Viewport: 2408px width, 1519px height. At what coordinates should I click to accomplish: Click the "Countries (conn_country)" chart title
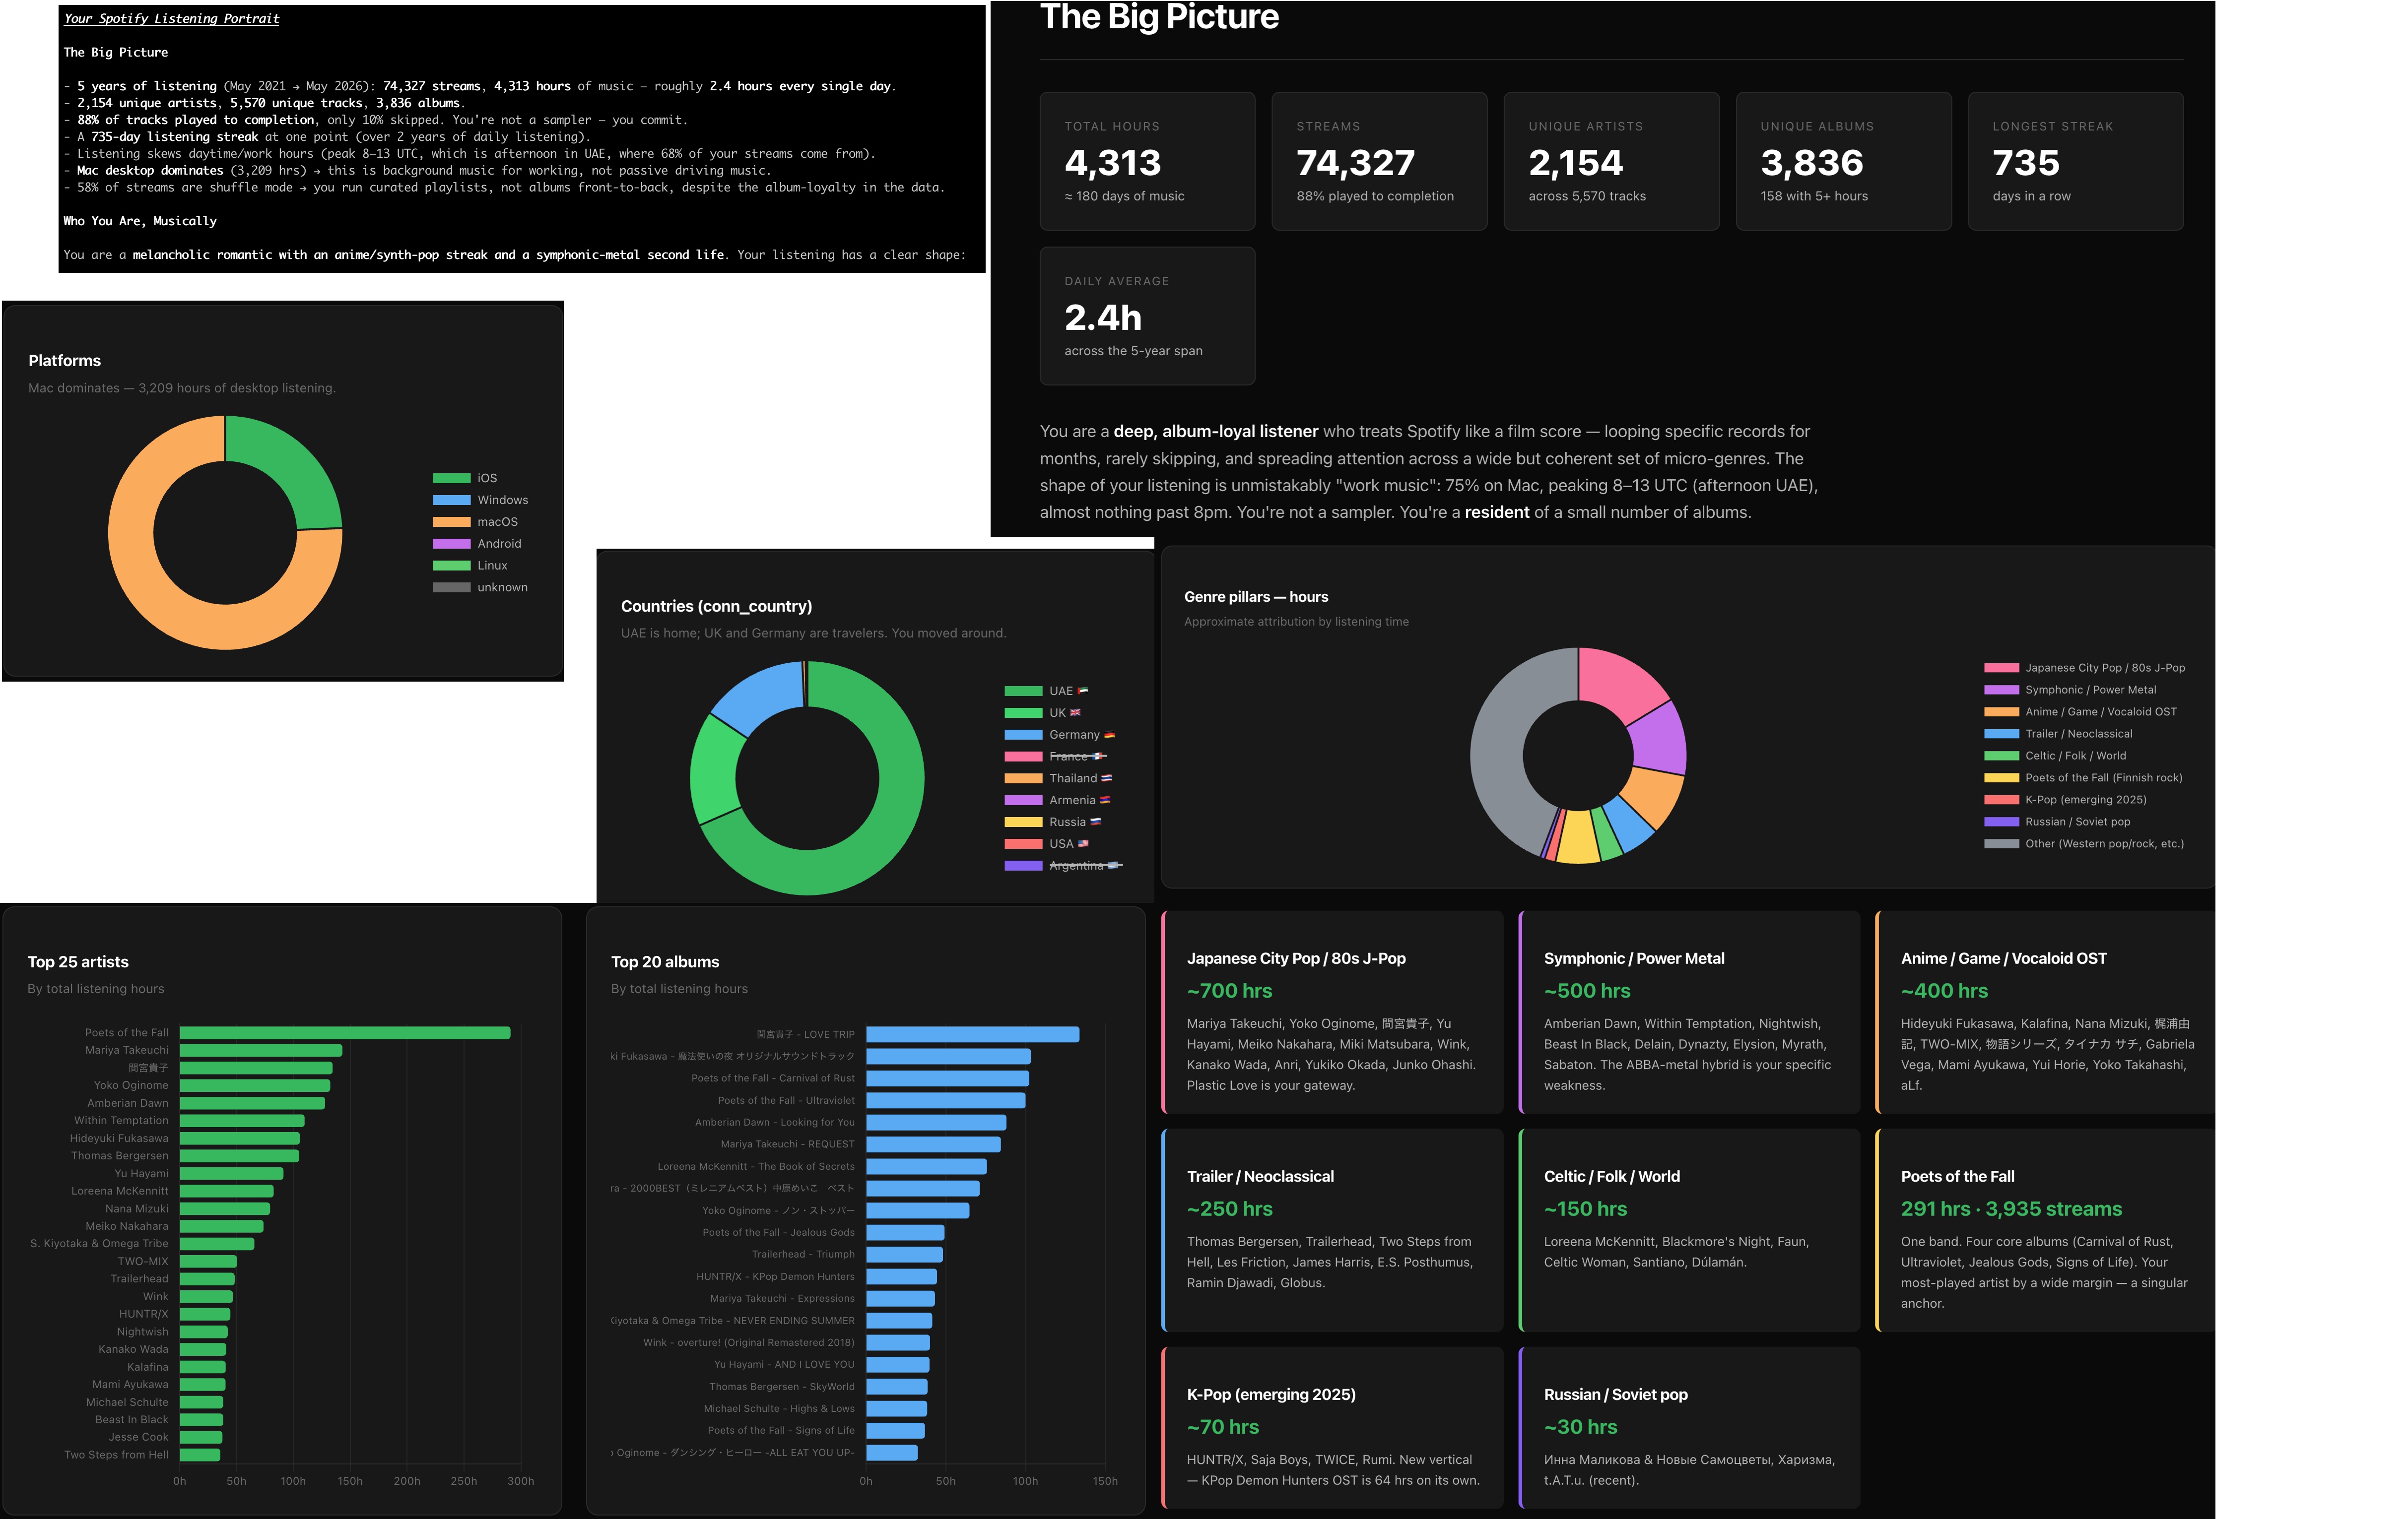[716, 606]
